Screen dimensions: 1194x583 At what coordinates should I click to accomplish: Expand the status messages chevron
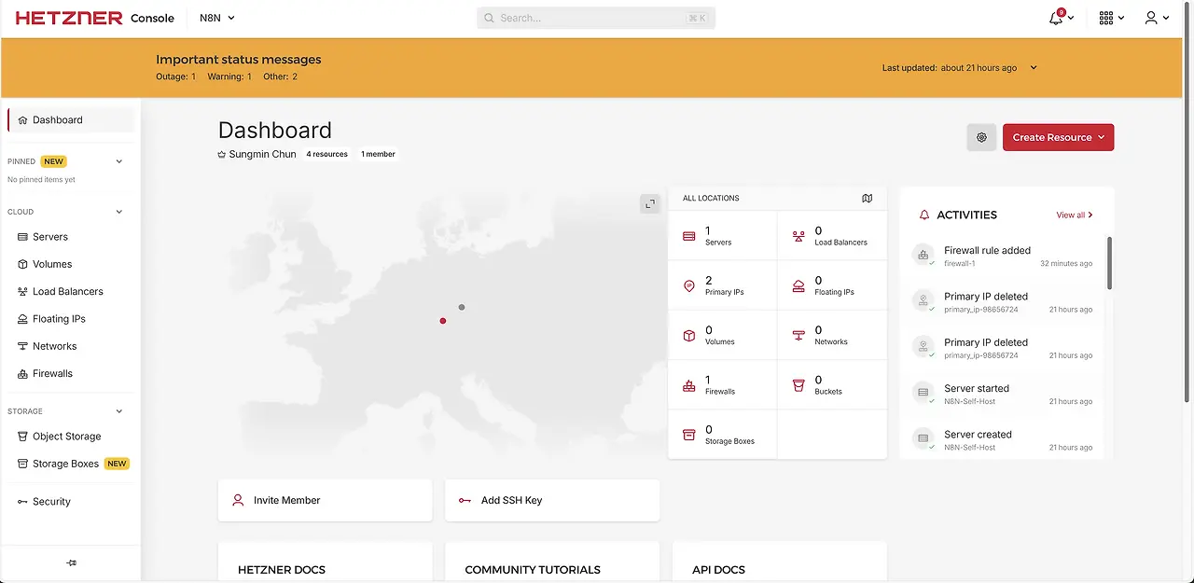point(1034,67)
